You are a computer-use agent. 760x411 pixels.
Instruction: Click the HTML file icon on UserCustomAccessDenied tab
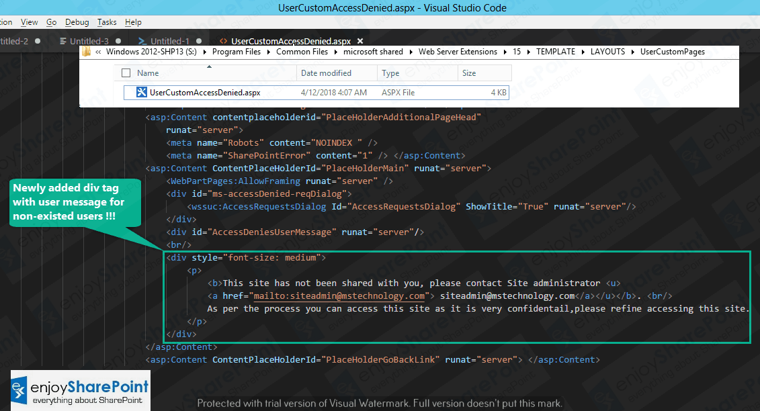pos(224,41)
